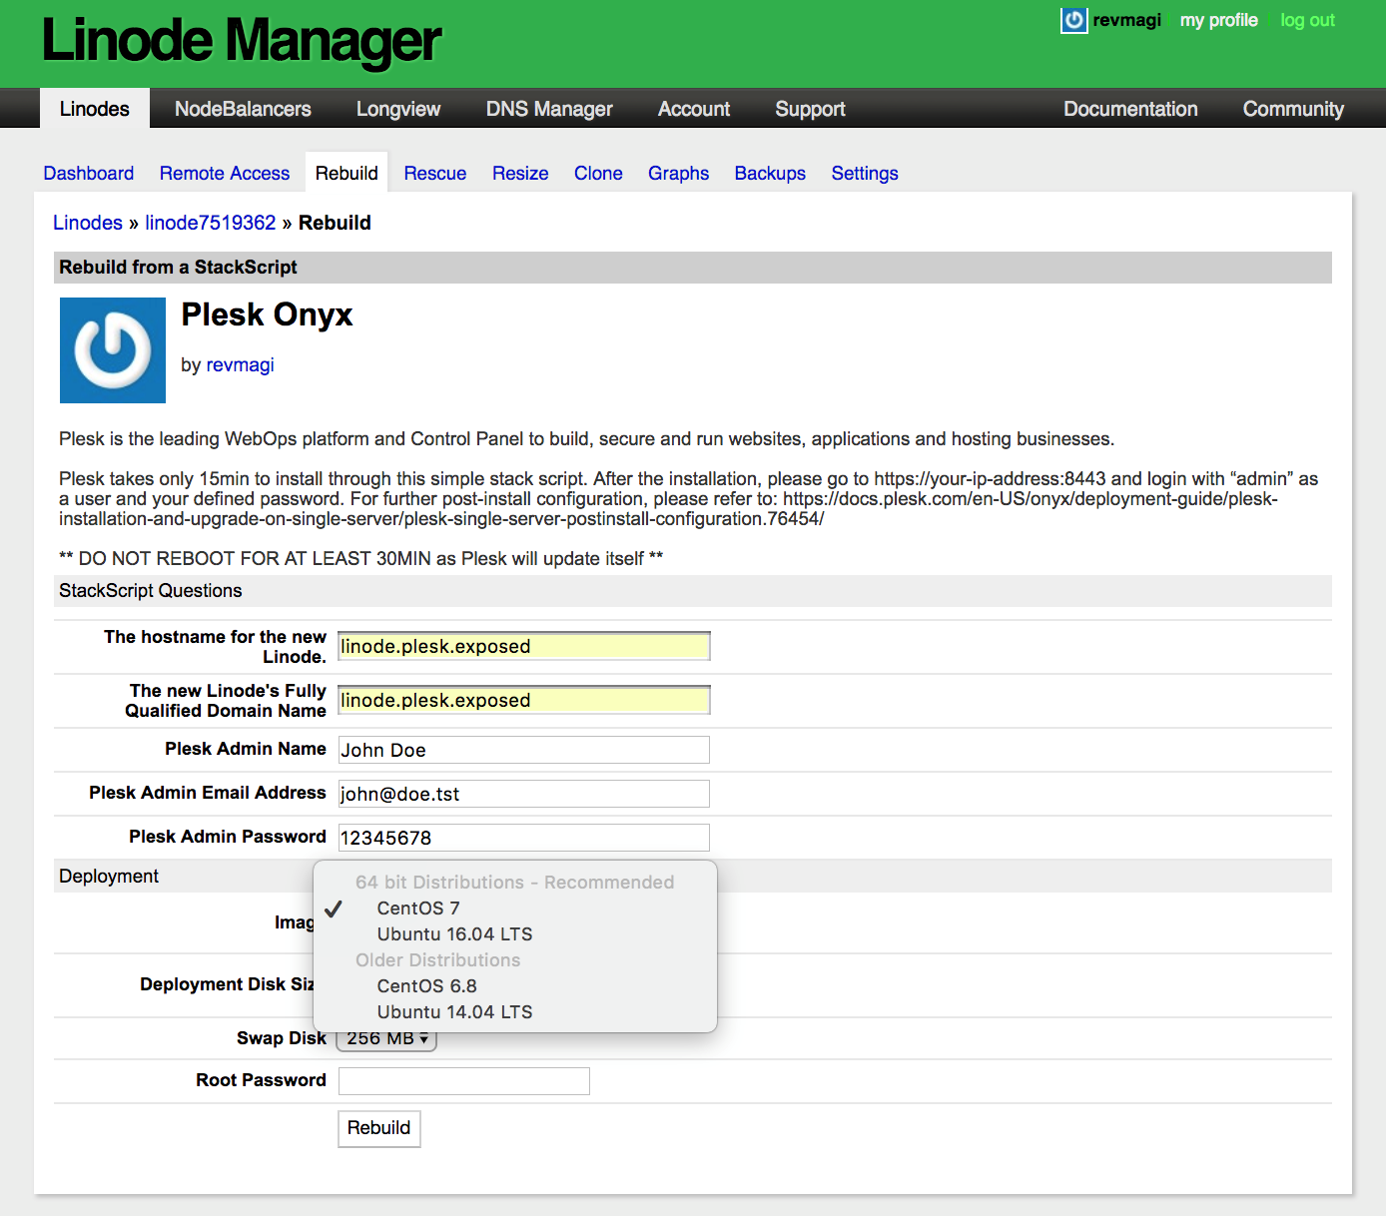
Task: Click the 'StackScript Questions' section heading
Action: pos(150,590)
